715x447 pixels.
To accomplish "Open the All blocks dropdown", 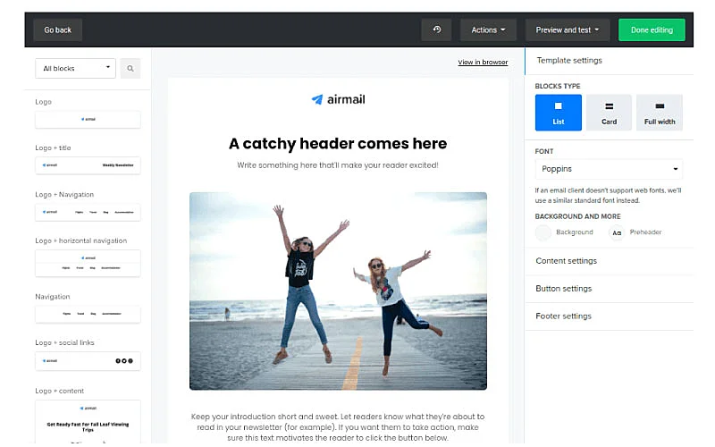I will pyautogui.click(x=75, y=69).
